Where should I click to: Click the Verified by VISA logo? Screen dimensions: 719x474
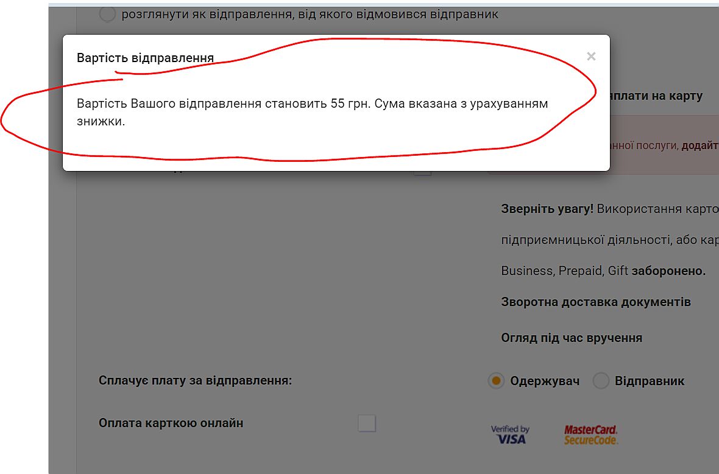tap(510, 434)
